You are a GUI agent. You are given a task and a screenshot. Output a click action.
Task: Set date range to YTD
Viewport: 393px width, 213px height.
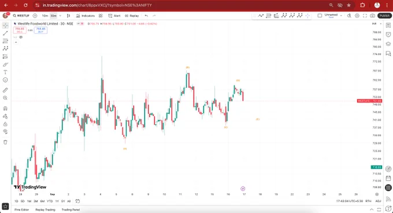pos(50,201)
